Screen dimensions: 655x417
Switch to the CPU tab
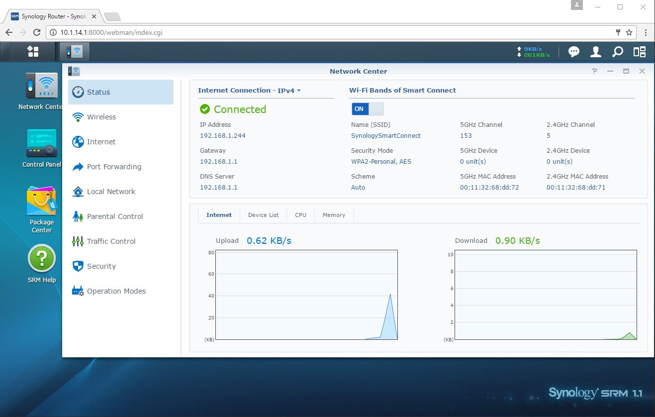(x=300, y=215)
